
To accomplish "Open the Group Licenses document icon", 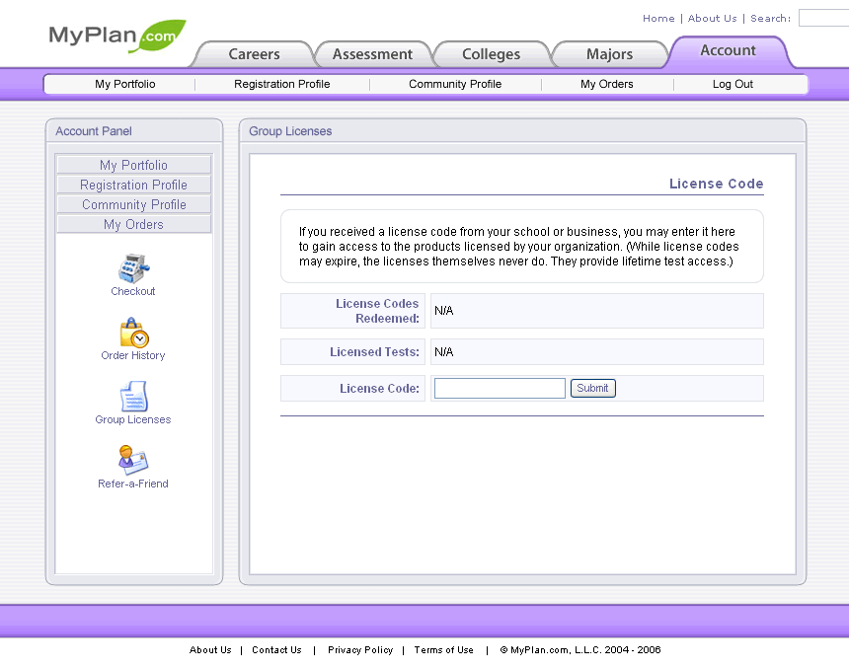I will (133, 397).
